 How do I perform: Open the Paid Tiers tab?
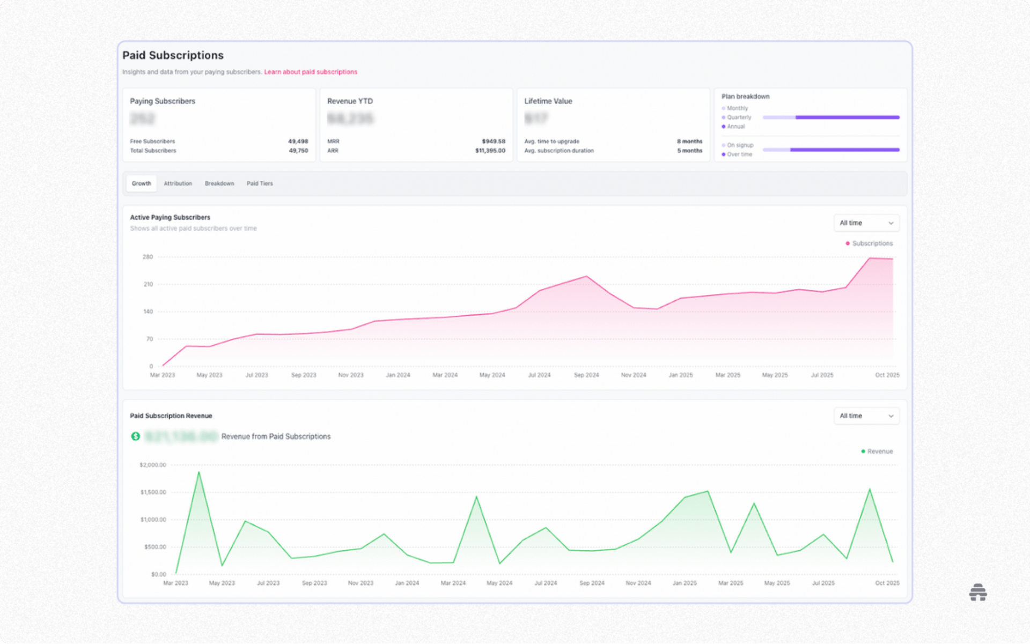point(260,183)
